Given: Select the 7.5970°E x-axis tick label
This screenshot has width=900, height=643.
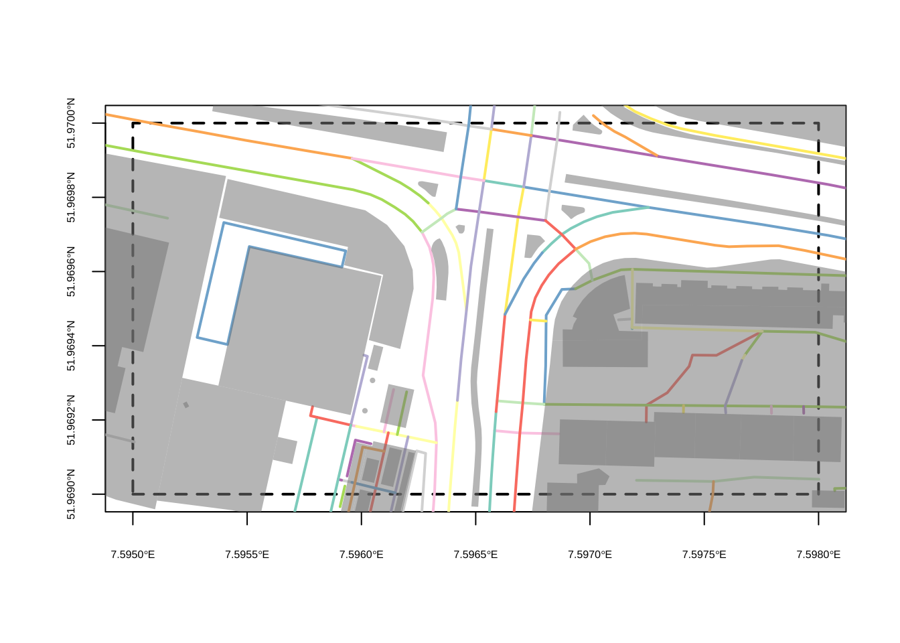Looking at the screenshot, I should click(590, 555).
